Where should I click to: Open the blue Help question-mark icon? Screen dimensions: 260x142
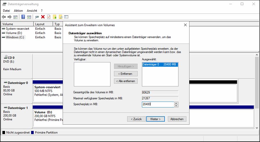point(23,17)
